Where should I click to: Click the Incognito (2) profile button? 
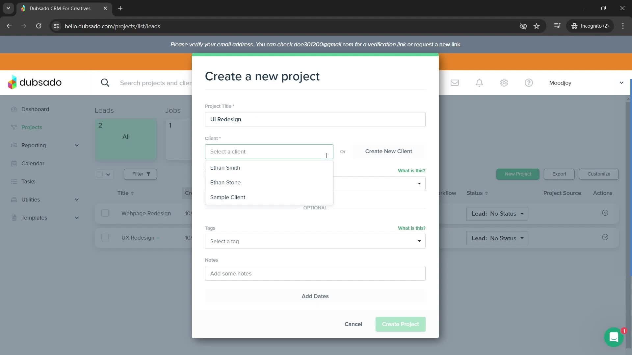(x=590, y=26)
